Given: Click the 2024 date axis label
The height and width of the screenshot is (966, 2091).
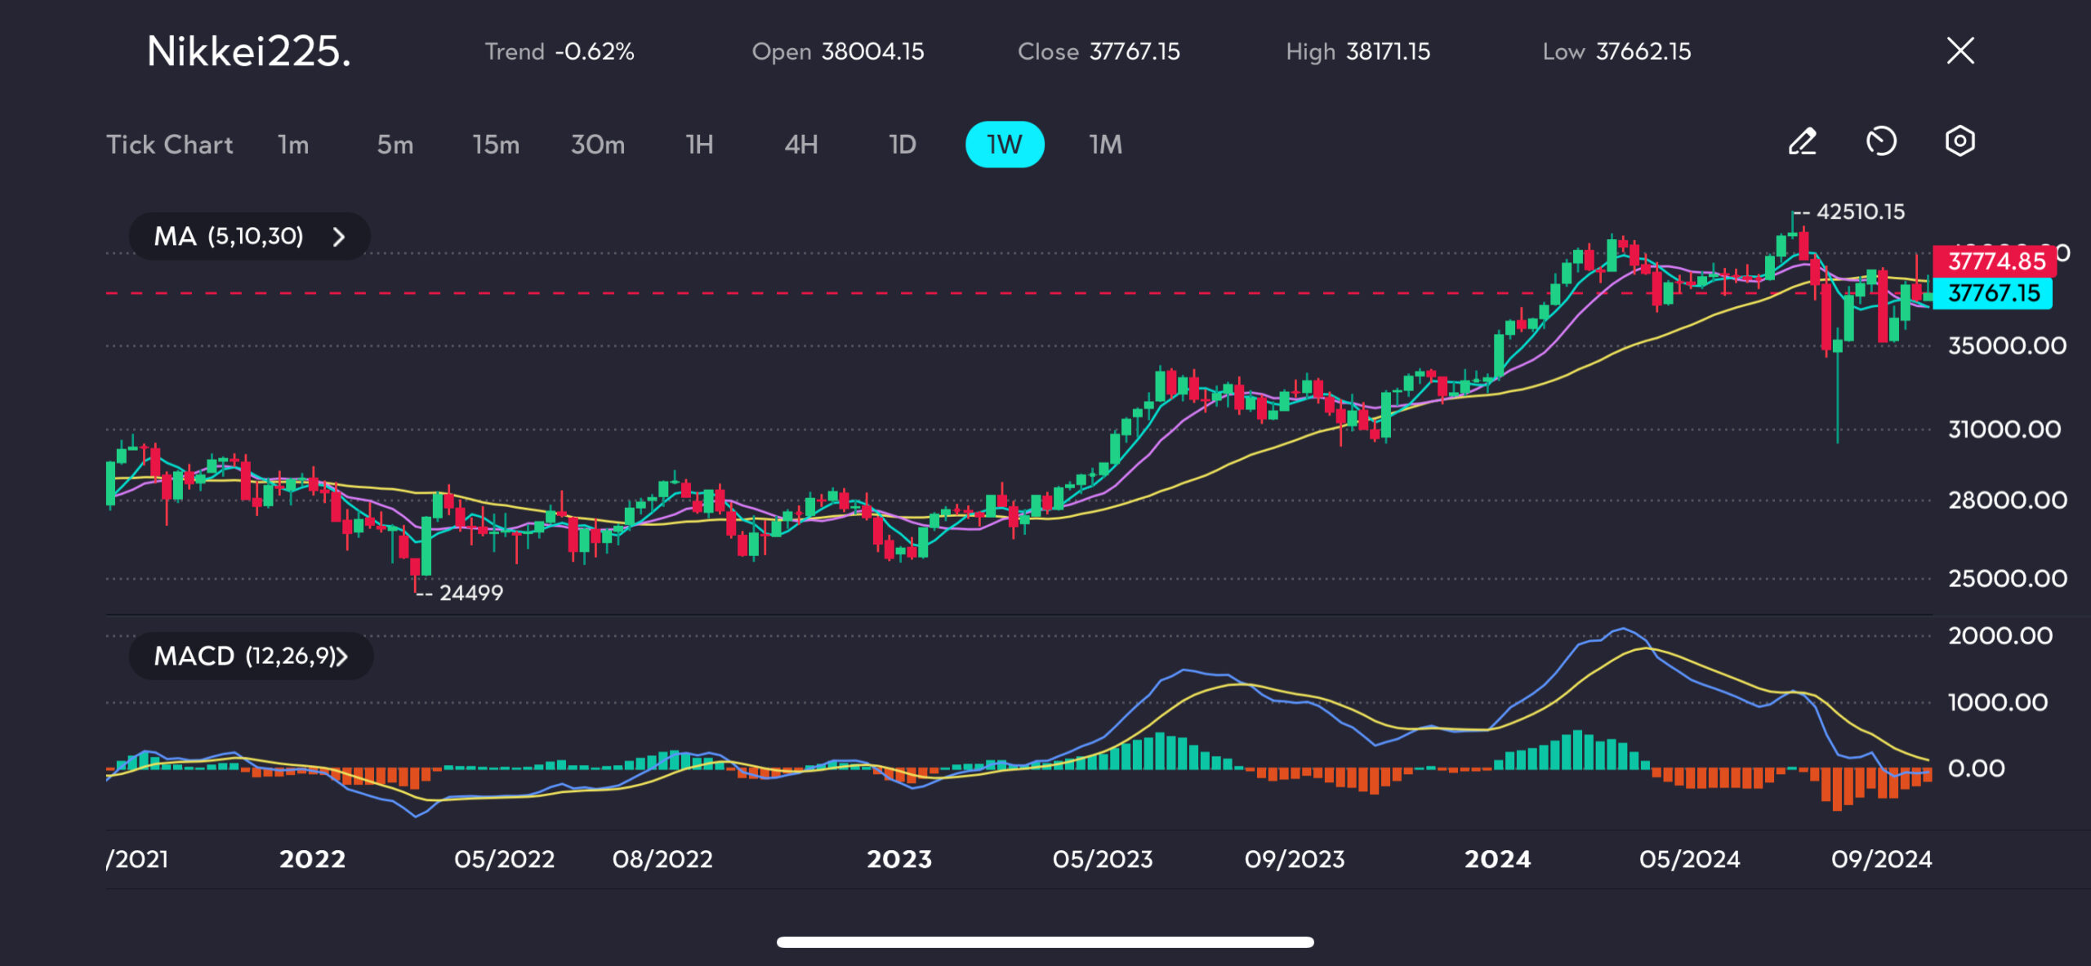Looking at the screenshot, I should [x=1497, y=859].
